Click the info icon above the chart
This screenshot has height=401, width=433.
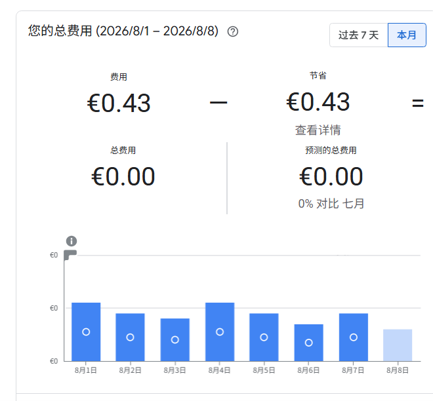72,241
